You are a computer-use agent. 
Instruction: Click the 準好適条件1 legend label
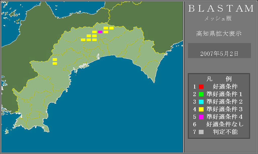pos(224,94)
